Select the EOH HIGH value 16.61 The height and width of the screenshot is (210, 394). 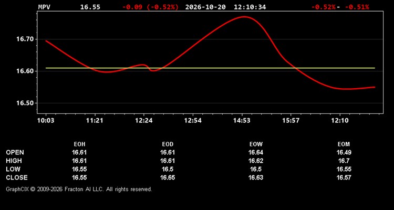79,161
